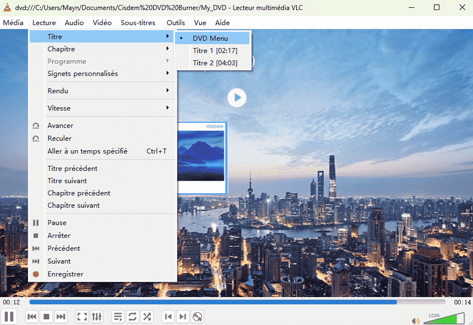Choose Avancer in Lecture menu
473x325 pixels.
pos(102,125)
